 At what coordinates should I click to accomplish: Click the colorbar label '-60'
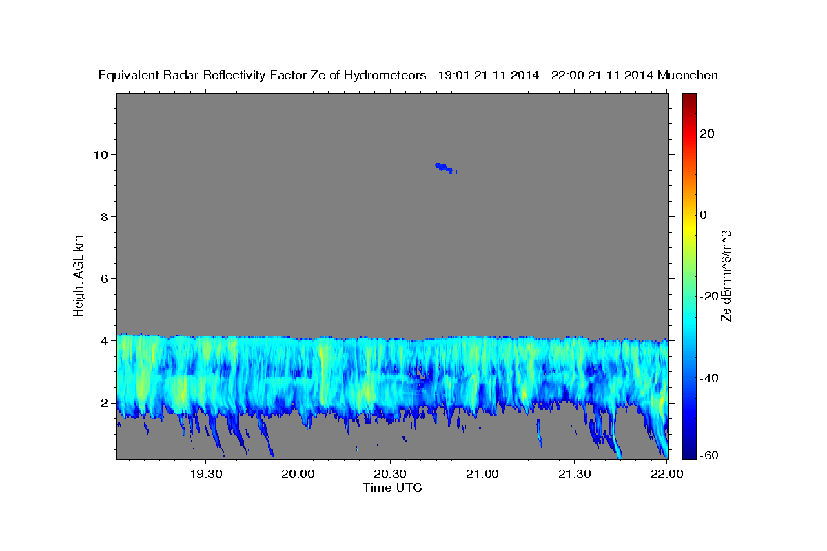709,455
